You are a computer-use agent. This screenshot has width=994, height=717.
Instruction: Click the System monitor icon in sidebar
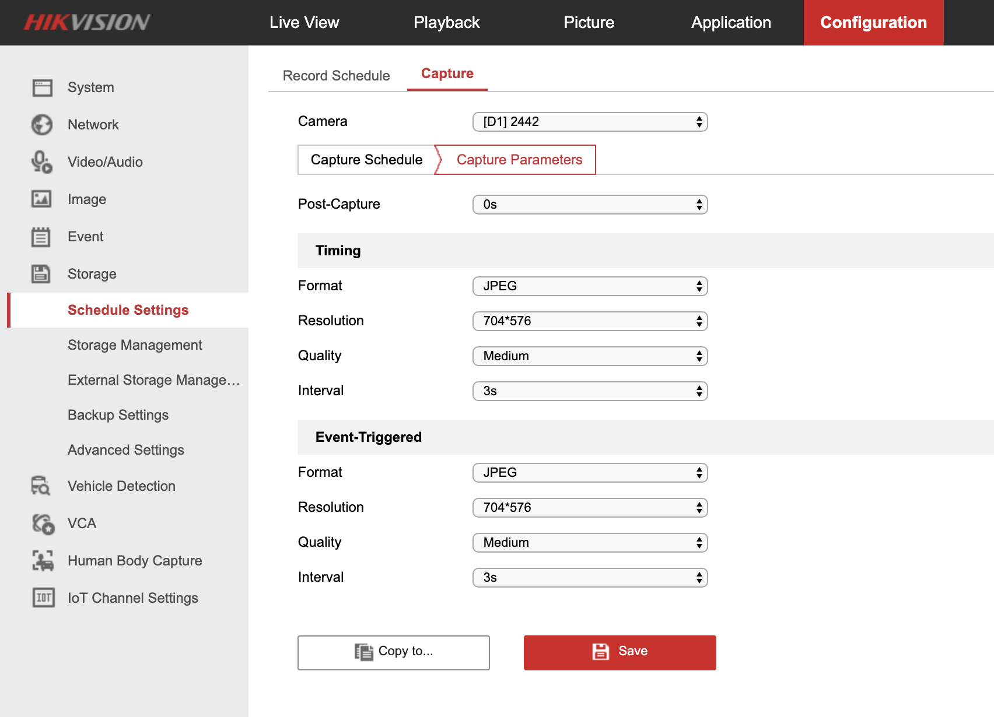coord(42,87)
